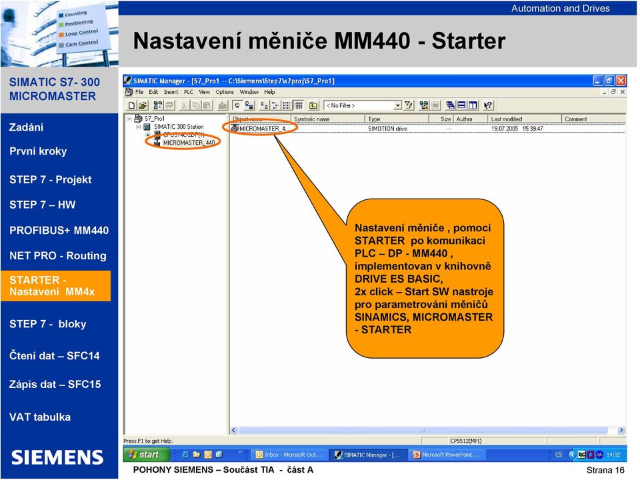The height and width of the screenshot is (480, 640).
Task: Click the Download to PLC icon
Action: (223, 106)
